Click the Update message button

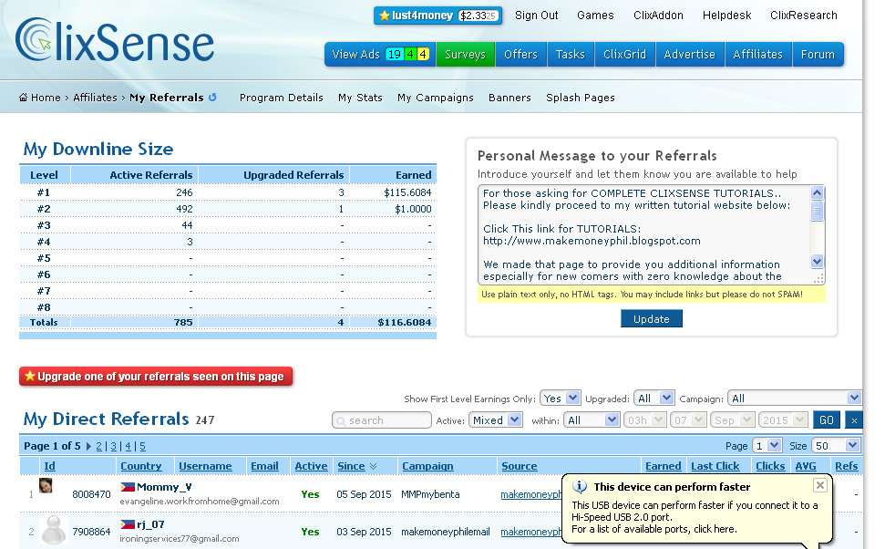point(652,319)
